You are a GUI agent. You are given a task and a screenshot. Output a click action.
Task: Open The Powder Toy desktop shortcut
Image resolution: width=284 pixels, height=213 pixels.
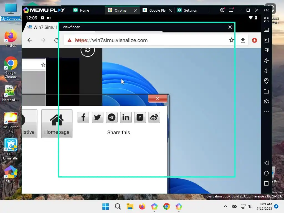[x=11, y=123]
